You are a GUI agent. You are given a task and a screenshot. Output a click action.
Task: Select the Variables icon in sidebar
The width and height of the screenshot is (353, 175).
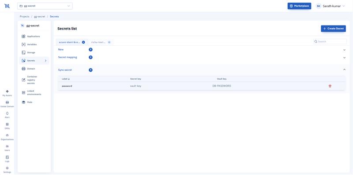(23, 44)
